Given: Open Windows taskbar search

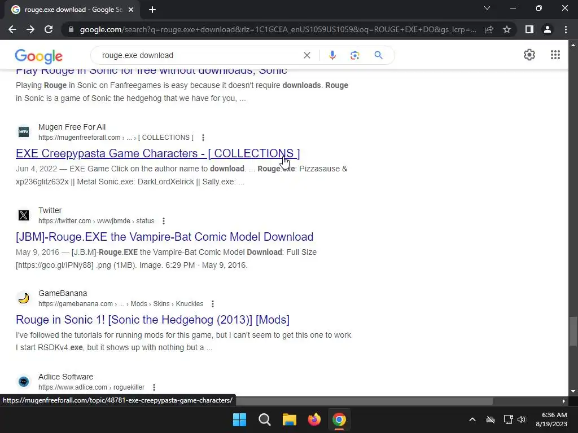Looking at the screenshot, I should click(264, 419).
